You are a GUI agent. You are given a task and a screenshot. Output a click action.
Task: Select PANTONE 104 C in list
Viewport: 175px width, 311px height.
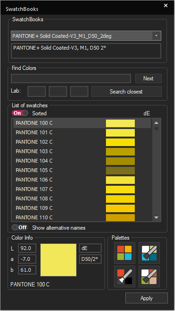pyautogui.click(x=82, y=161)
